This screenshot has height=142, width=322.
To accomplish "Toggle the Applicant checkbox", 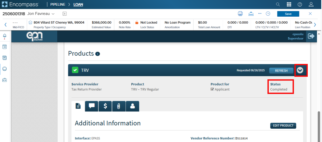I will 212,89.
